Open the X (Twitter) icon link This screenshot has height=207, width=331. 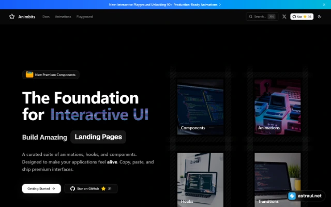[284, 17]
